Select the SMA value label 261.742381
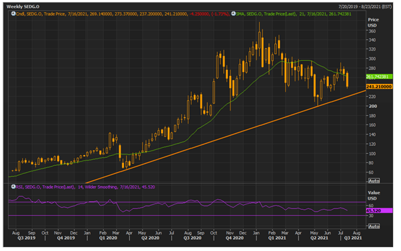Image resolution: width=401 pixels, height=251 pixels. pos(379,77)
